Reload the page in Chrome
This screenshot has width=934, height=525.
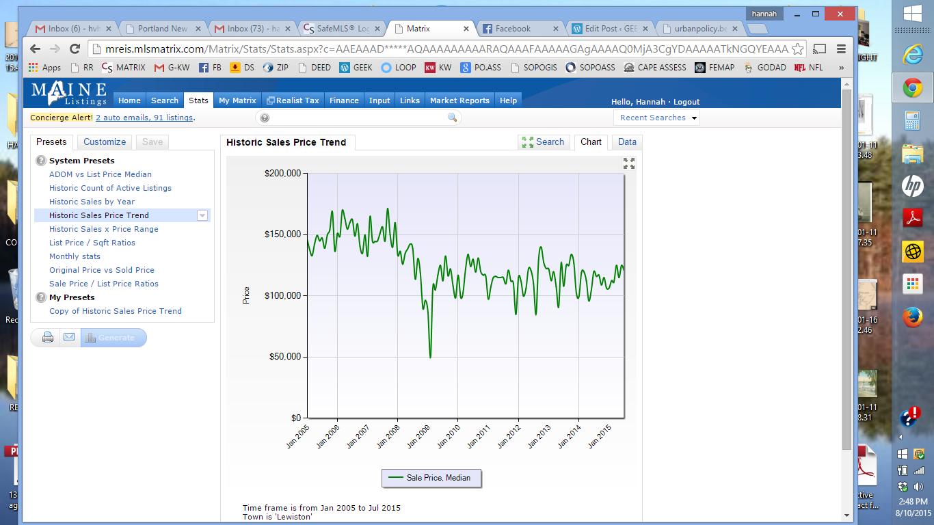[75, 49]
